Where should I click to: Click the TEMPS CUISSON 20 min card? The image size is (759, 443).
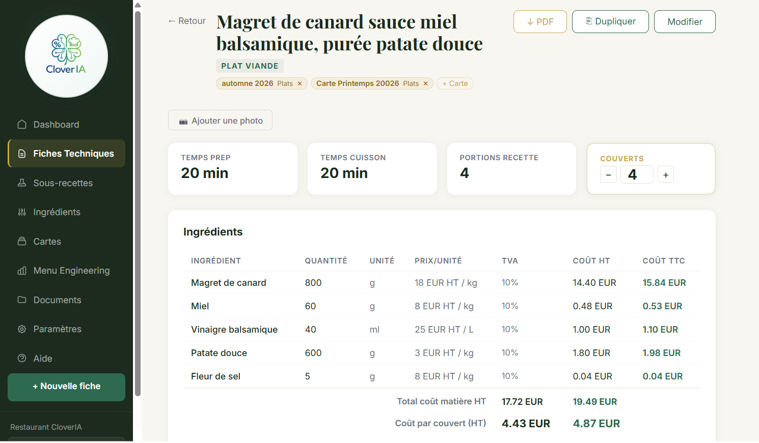coord(372,169)
